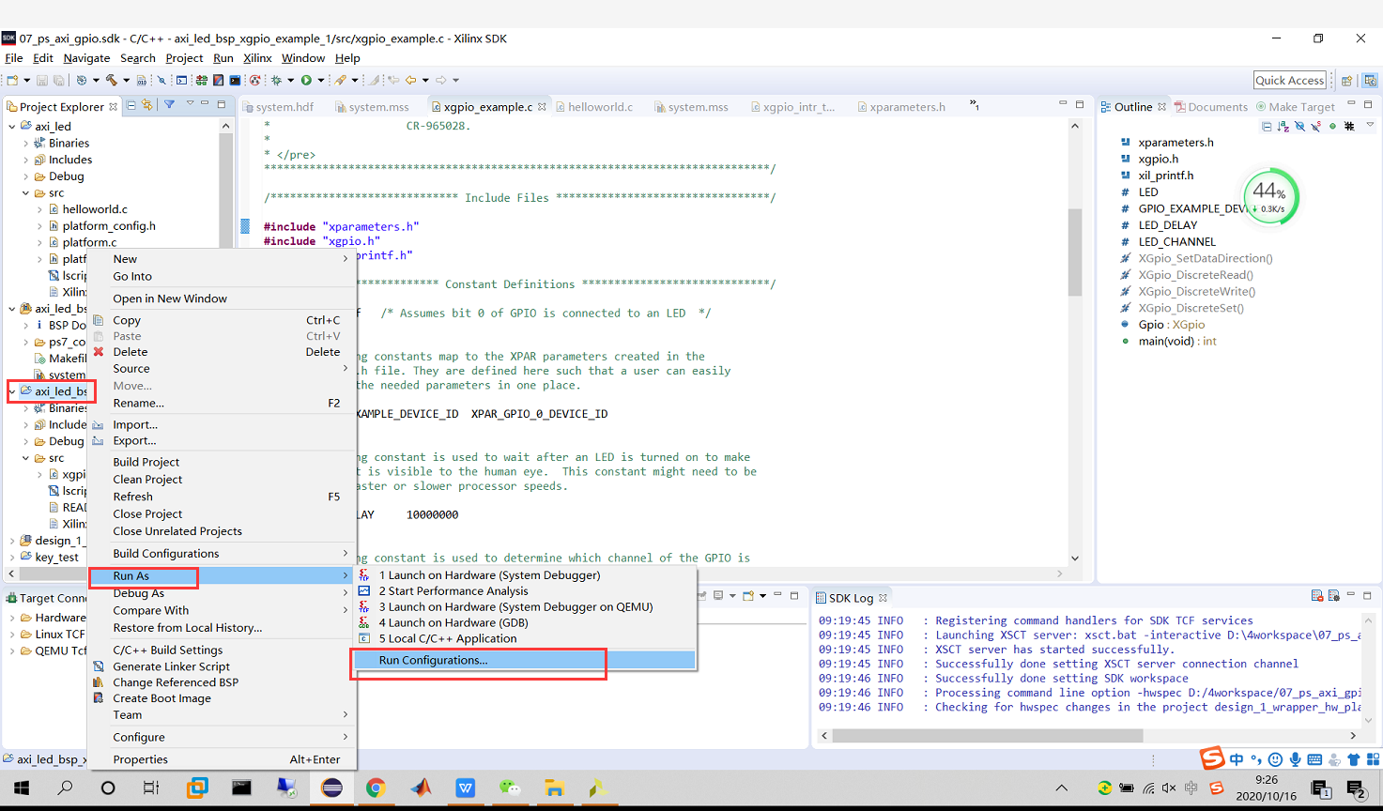
Task: Select LED_DELAY in the Outline list
Action: point(1167,225)
